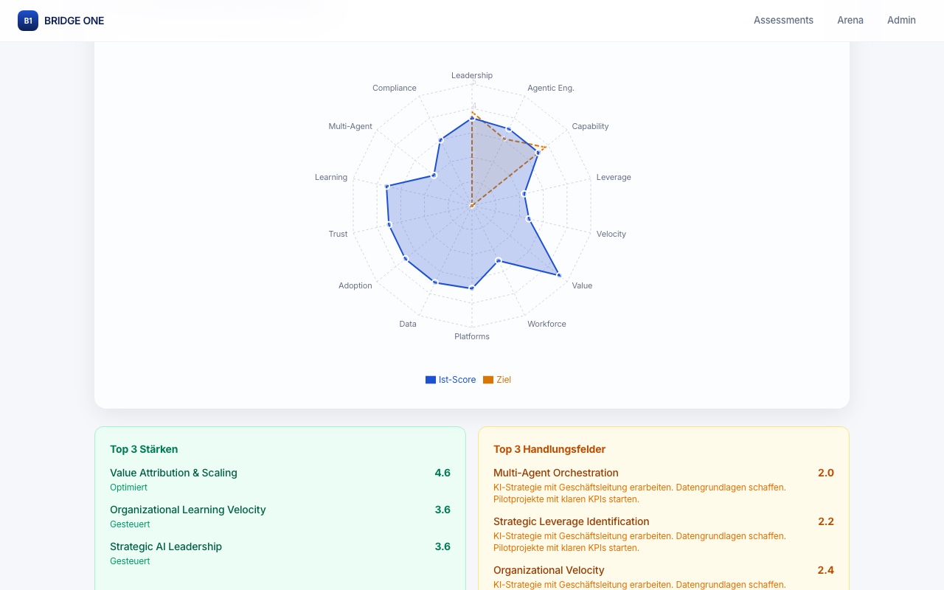Toggle the Ist-Score legend swatch
The image size is (944, 590).
tap(431, 380)
